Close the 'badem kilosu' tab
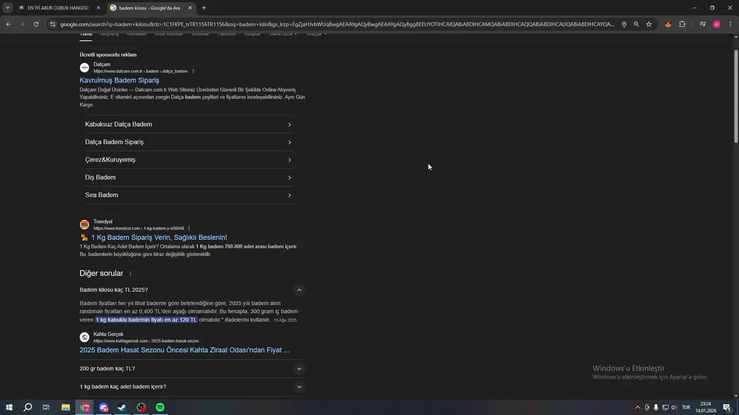 190,8
